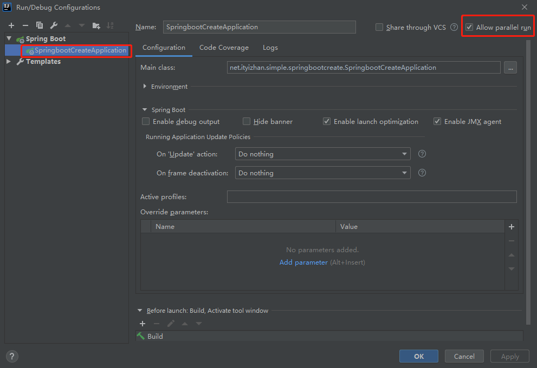Remove the selected configuration with minus icon
Screen dimensions: 537x368
click(25, 25)
